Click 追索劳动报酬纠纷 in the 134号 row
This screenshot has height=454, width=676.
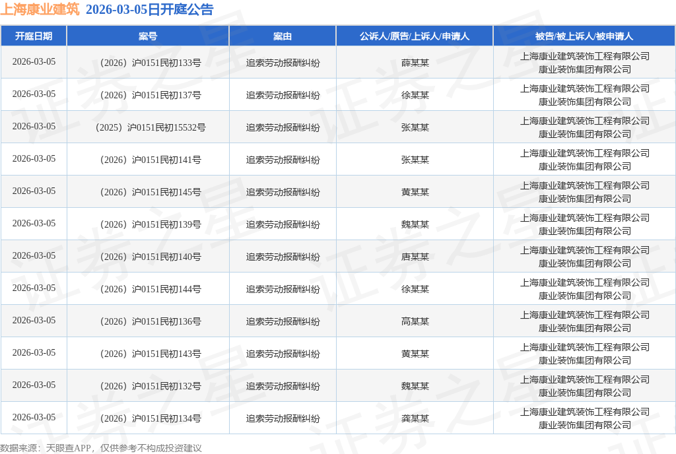coord(283,418)
